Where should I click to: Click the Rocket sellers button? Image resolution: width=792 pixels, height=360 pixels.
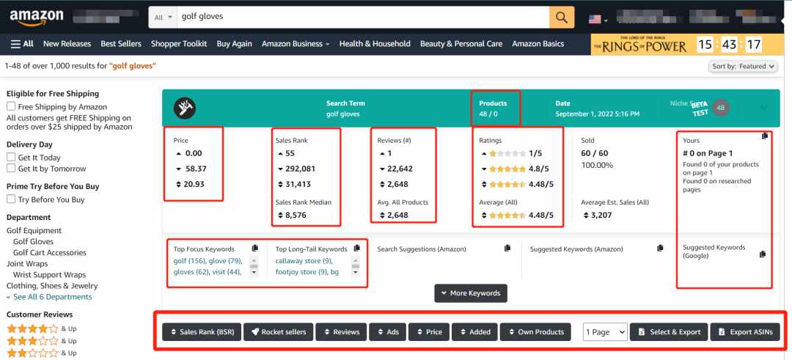pyautogui.click(x=279, y=331)
